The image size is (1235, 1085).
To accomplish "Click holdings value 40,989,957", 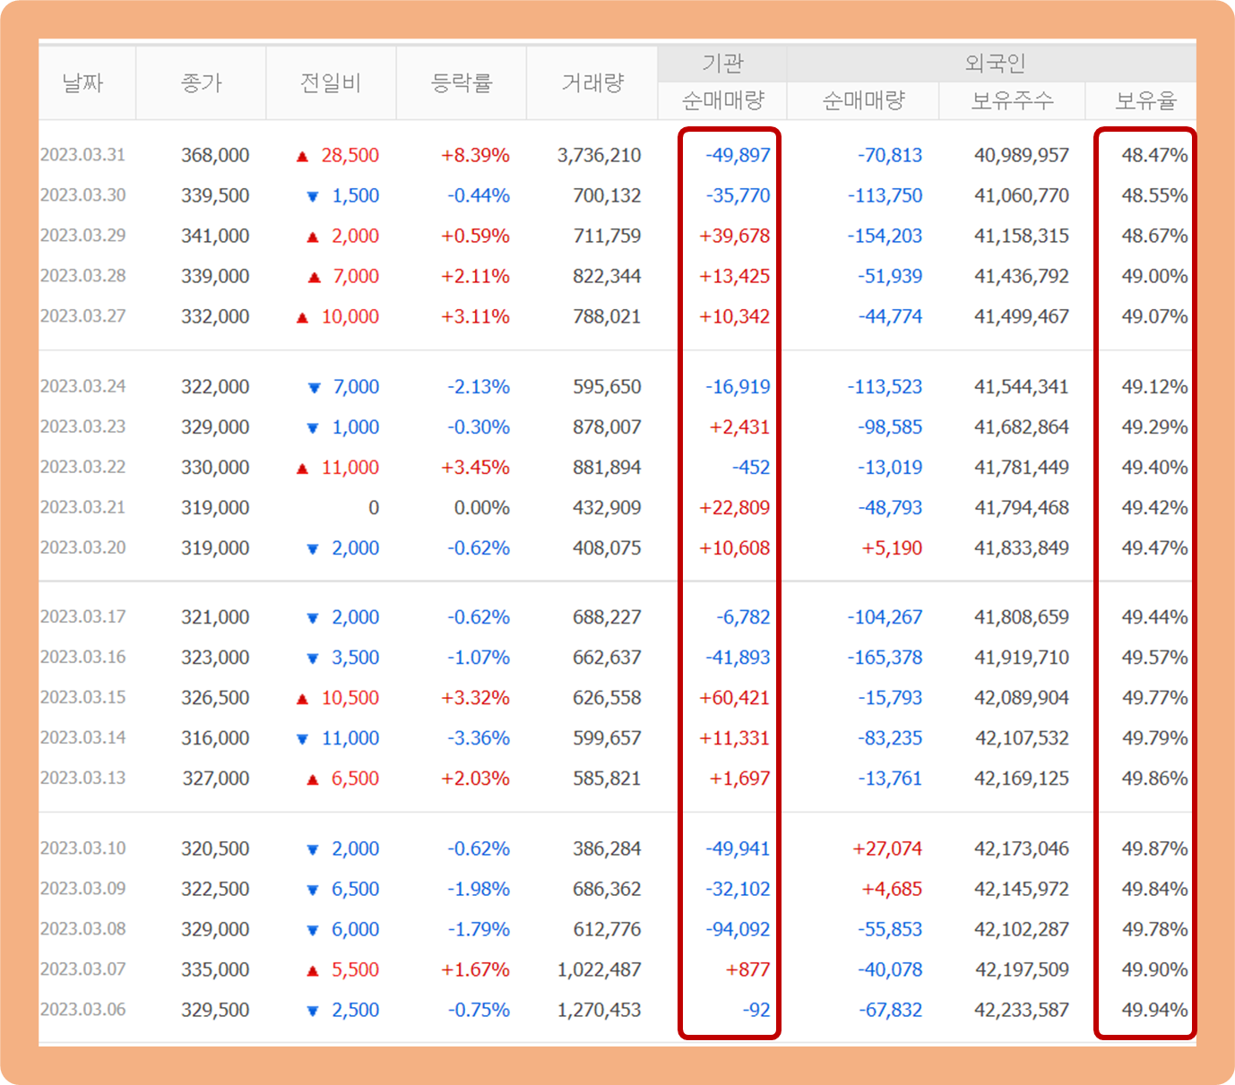I will (x=1022, y=155).
